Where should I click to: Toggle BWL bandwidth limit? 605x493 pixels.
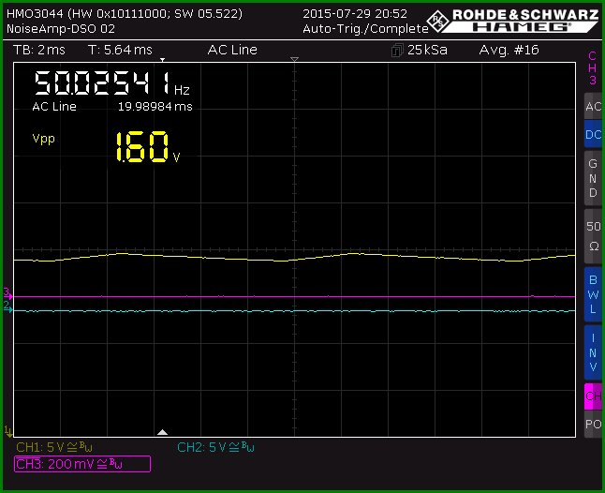tap(594, 294)
